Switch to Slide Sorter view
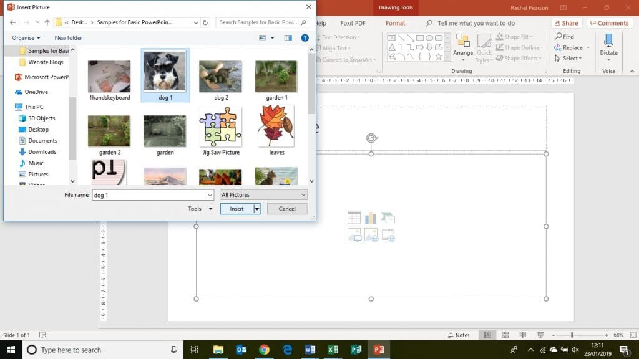 pyautogui.click(x=505, y=335)
